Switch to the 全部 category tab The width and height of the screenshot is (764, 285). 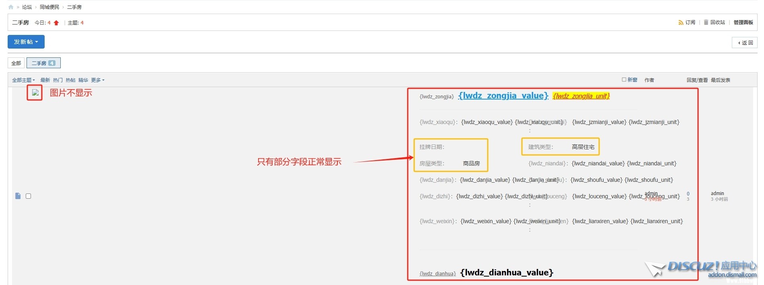pos(16,63)
